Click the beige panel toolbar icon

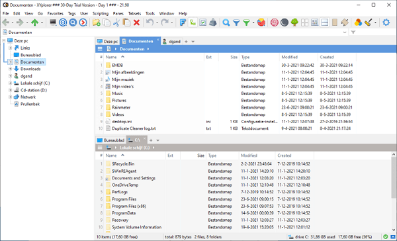click(x=335, y=23)
